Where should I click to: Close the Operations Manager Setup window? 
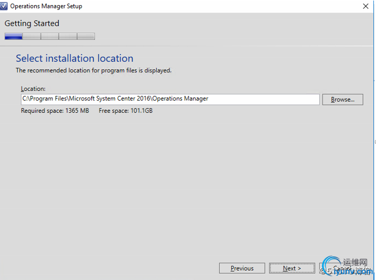point(366,6)
